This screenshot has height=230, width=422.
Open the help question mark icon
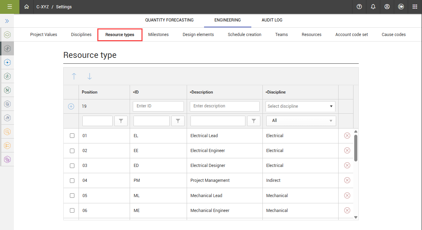pyautogui.click(x=359, y=7)
